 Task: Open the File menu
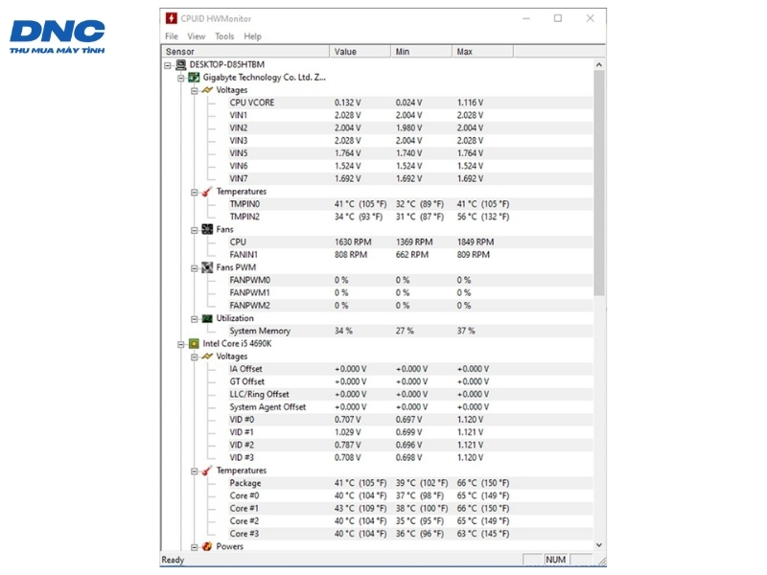pyautogui.click(x=172, y=36)
